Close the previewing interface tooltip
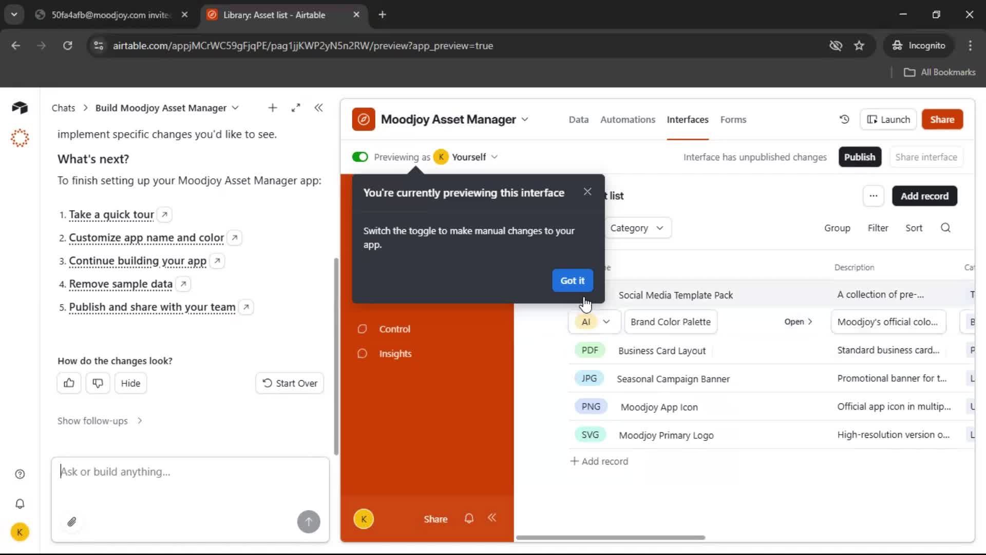 587,192
